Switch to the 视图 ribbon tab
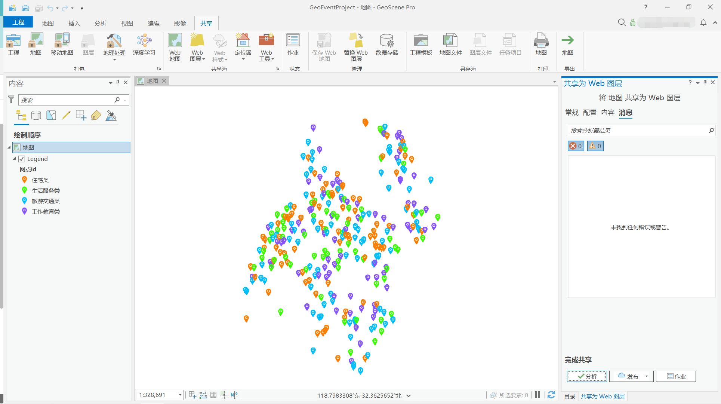This screenshot has width=721, height=404. [127, 23]
